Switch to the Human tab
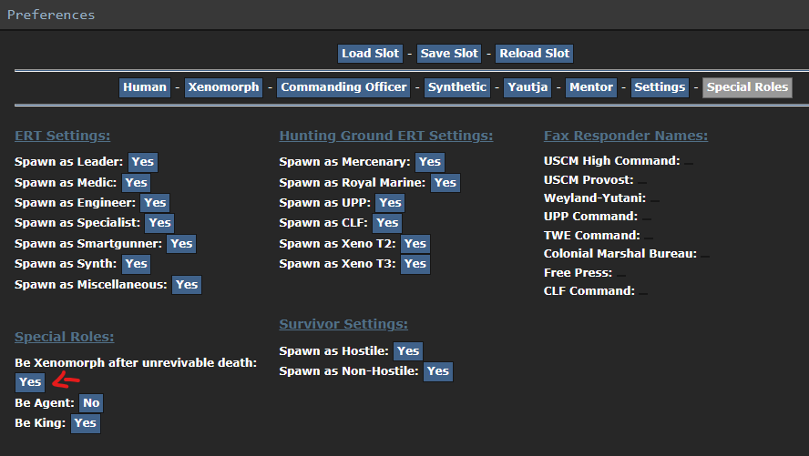The image size is (809, 456). (145, 87)
